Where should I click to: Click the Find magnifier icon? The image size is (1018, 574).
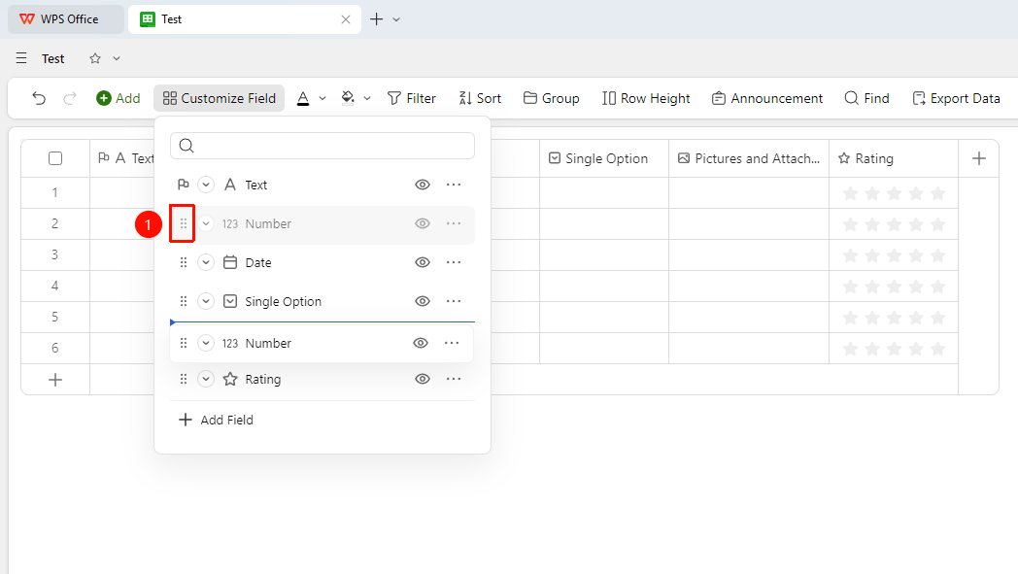point(851,98)
